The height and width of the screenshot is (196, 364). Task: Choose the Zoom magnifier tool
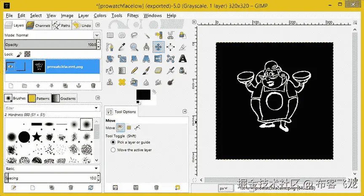(x=134, y=47)
